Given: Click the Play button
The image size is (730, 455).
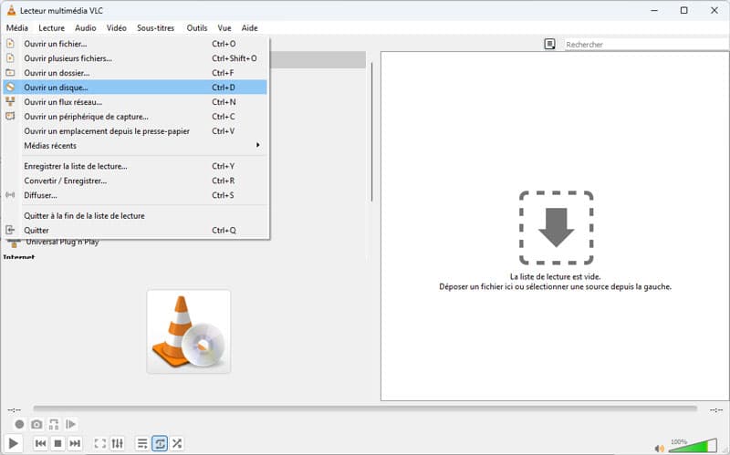Looking at the screenshot, I should click(15, 443).
